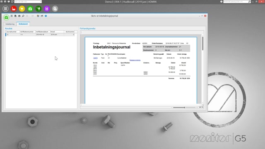265x149 pixels.
Task: Open the main hamburger menu
Action: pos(5,9)
